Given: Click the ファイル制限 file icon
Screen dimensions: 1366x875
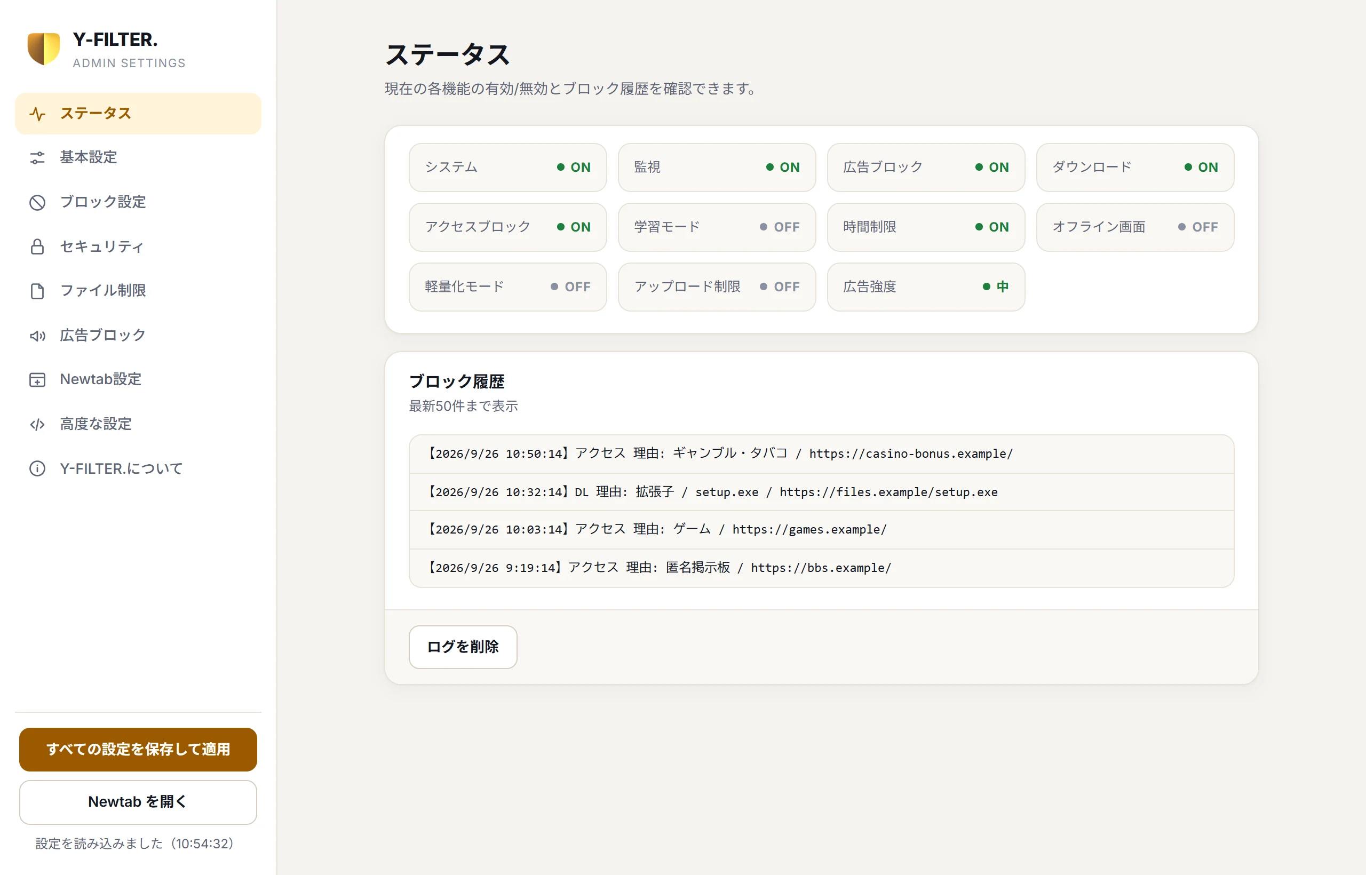Looking at the screenshot, I should (x=37, y=291).
